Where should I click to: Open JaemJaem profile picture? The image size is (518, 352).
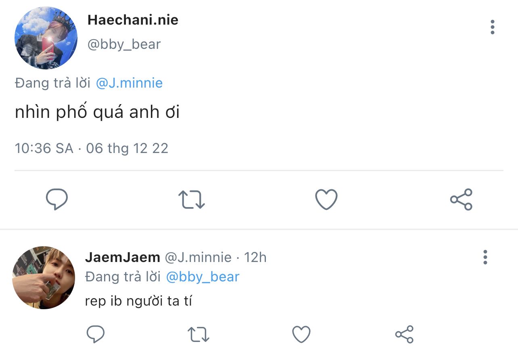coord(44,277)
